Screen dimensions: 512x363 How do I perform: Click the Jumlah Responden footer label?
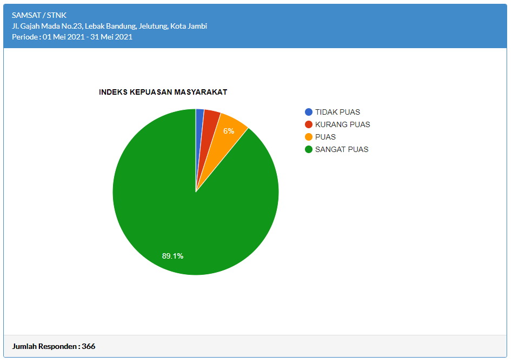(x=45, y=346)
